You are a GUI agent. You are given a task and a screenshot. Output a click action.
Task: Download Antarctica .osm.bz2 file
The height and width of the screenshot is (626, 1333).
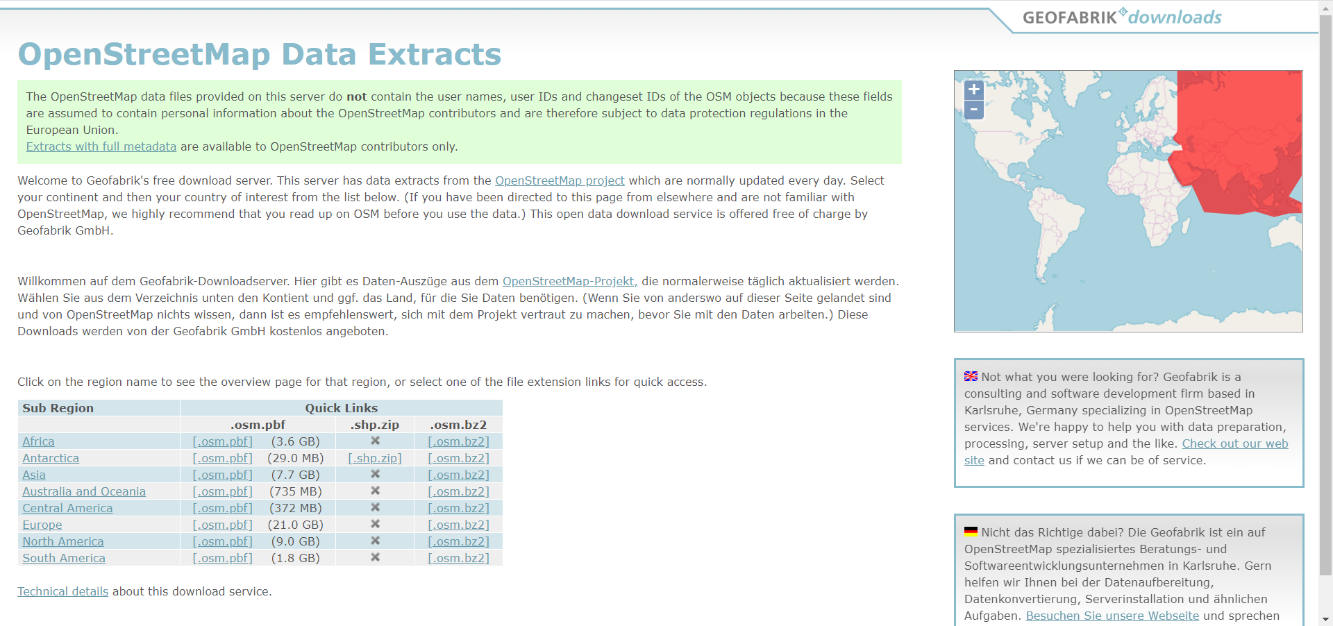(458, 458)
